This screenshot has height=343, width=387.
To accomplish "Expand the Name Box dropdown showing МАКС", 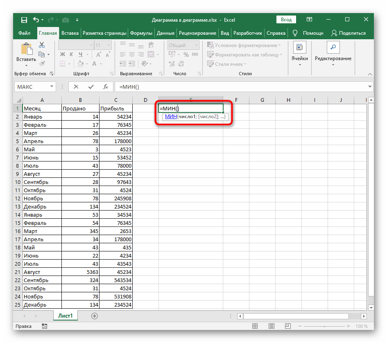I will click(52, 87).
